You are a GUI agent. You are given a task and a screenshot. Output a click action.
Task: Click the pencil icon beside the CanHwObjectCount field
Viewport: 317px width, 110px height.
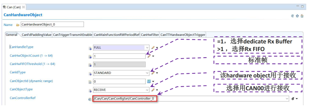149,56
